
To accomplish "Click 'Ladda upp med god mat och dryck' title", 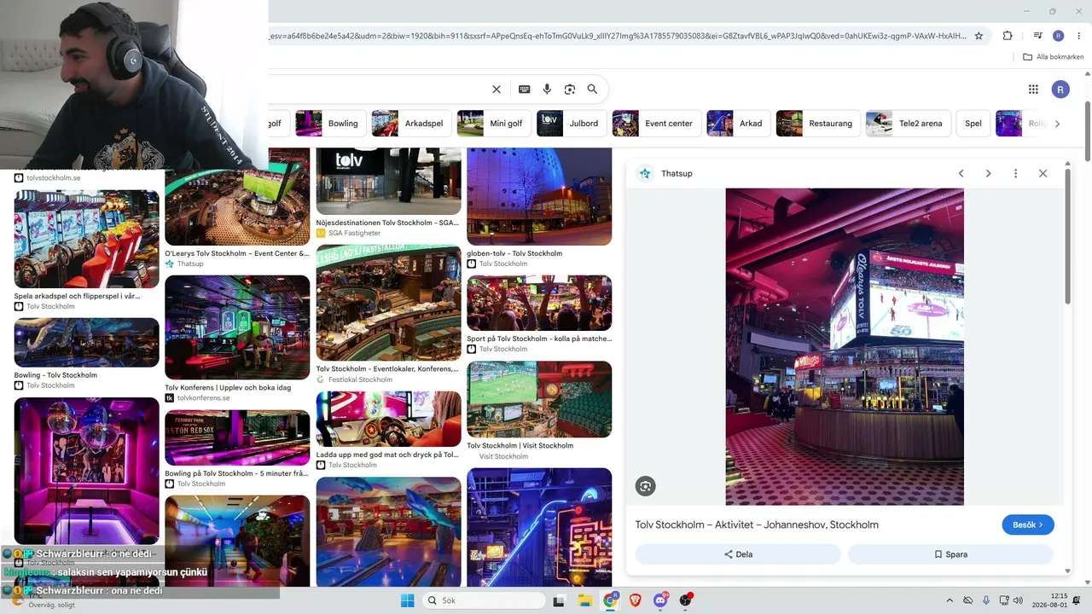I will [387, 455].
